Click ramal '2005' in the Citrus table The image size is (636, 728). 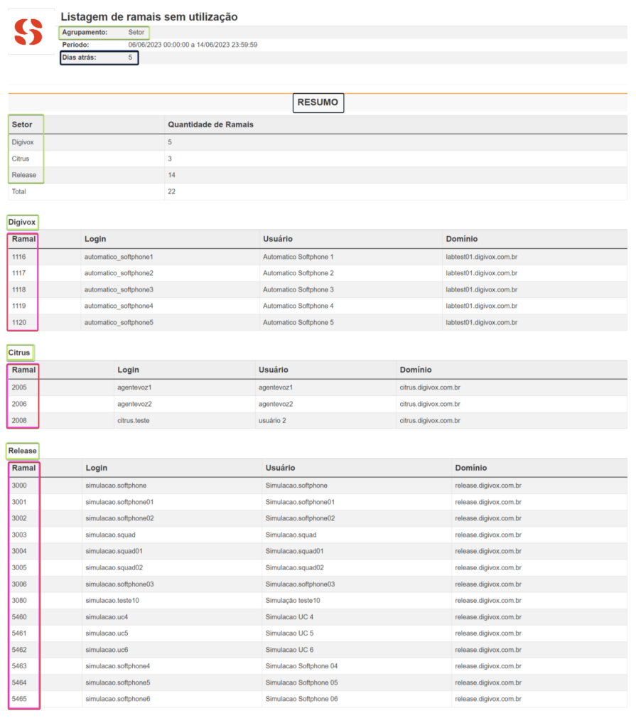[19, 387]
